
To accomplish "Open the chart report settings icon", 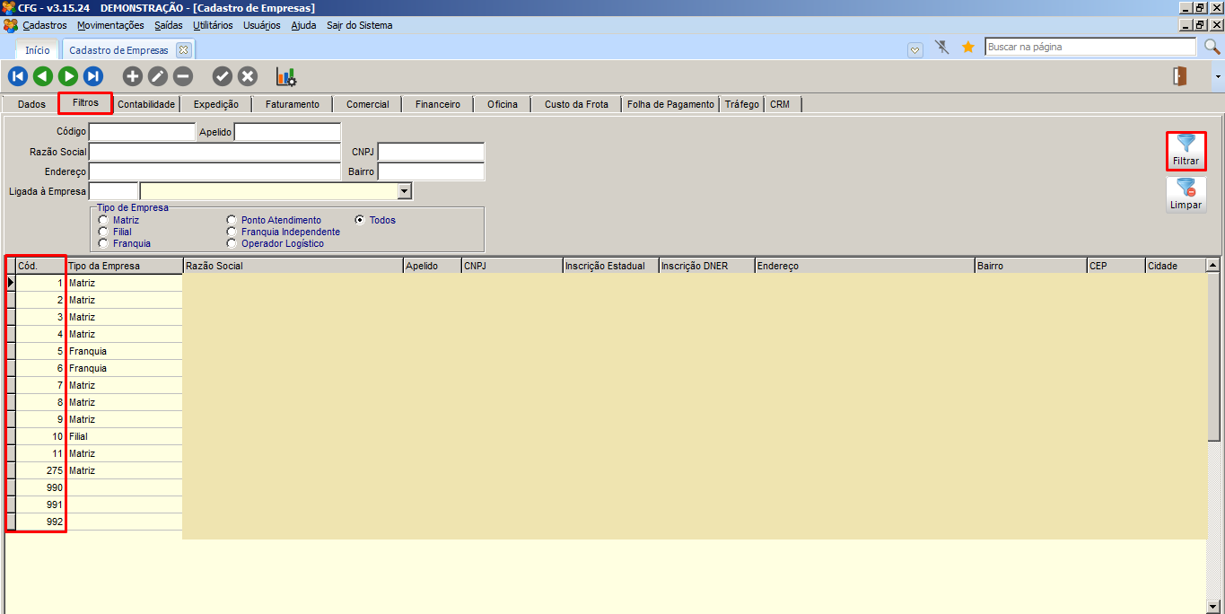I will pos(286,76).
